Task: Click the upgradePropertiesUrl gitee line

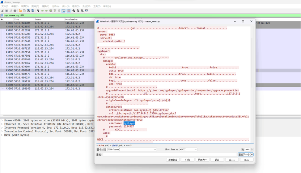Action: click(172, 90)
